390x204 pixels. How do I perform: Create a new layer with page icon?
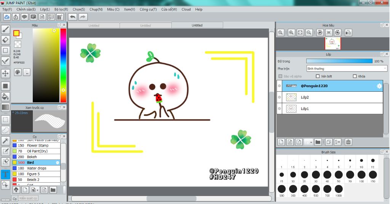(x=281, y=142)
